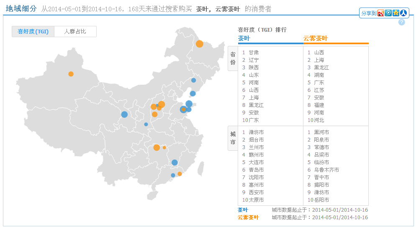This screenshot has width=416, height=228.
Task: Click the large orange marker in Heilongjiang
Action: point(200,44)
